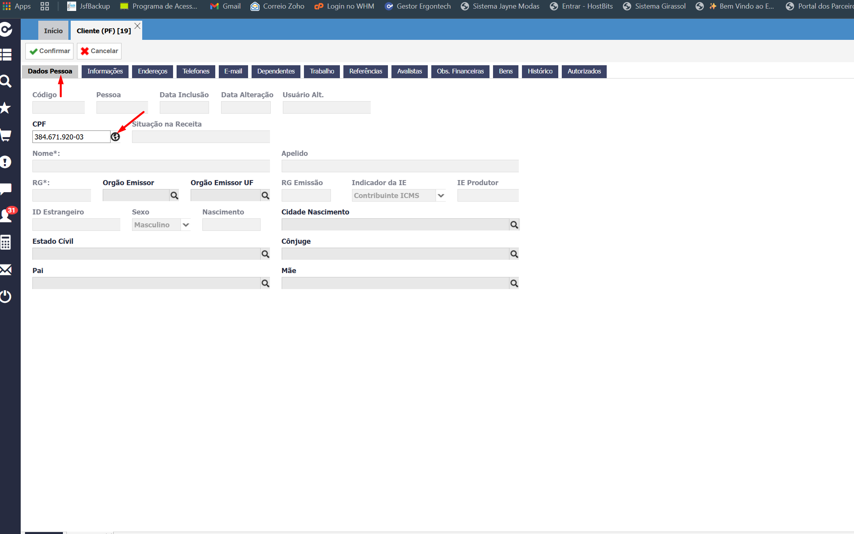This screenshot has height=534, width=854.
Task: Switch to the Obs. Financeiras tab
Action: pos(460,71)
